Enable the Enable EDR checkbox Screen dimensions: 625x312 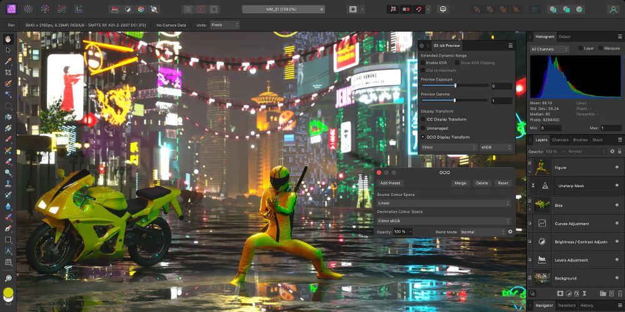tap(423, 63)
